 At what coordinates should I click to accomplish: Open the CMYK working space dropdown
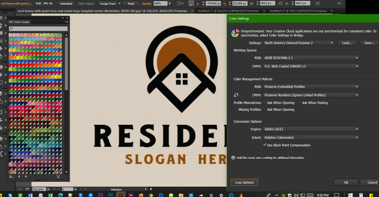[x=311, y=66]
